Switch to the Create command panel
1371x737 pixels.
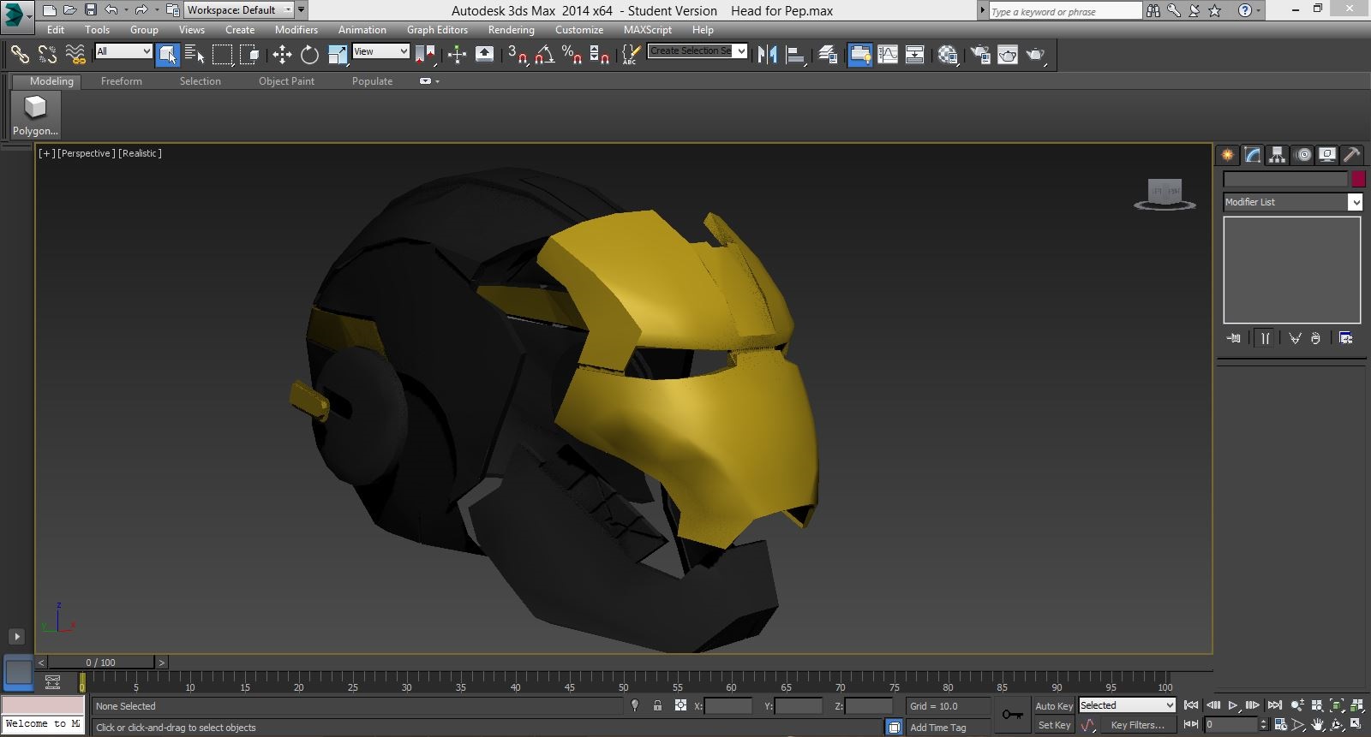coord(1228,155)
